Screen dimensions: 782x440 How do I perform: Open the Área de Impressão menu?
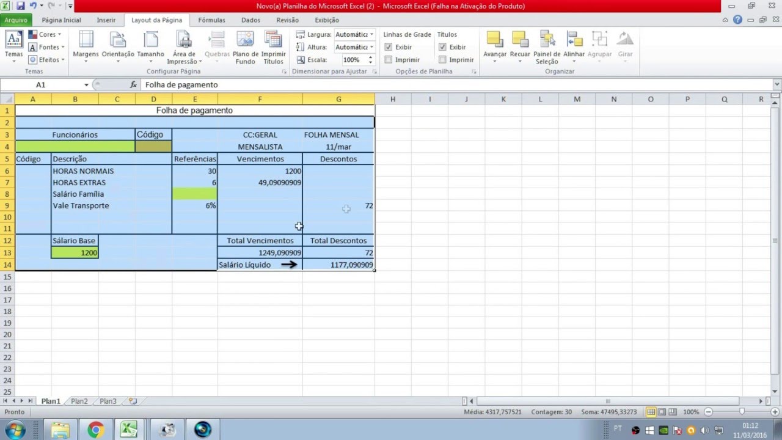[184, 48]
